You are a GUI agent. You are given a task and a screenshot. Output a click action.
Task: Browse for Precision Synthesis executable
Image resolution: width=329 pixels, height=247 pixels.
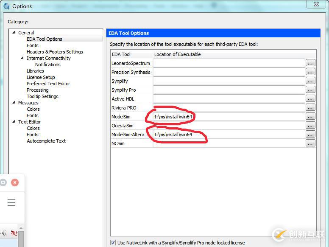(310, 72)
